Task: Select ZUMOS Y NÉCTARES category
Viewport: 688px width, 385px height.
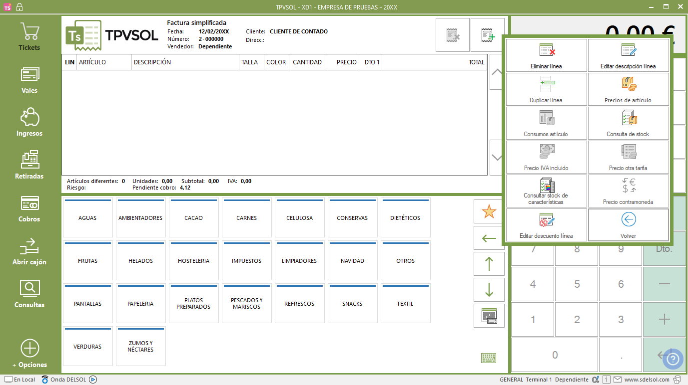Action: click(140, 347)
